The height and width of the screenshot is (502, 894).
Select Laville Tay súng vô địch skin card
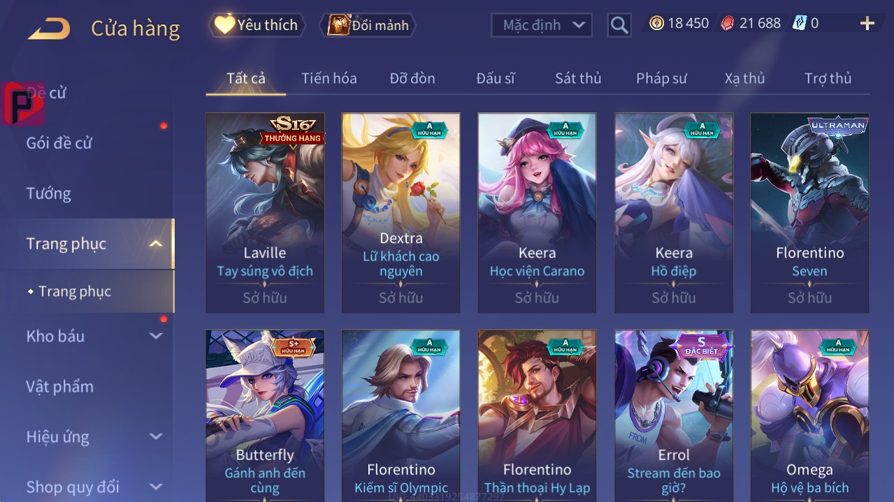point(265,213)
